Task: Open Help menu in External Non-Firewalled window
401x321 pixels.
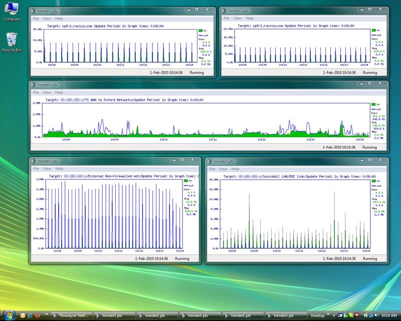Action: pyautogui.click(x=59, y=169)
